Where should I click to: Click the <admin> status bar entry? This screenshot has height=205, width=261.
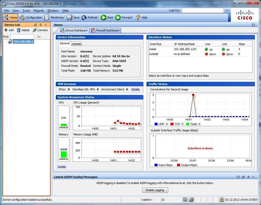(147, 200)
